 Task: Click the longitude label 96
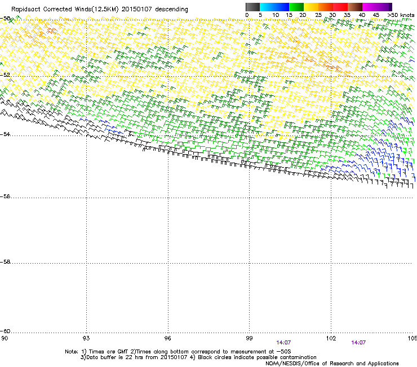168,338
